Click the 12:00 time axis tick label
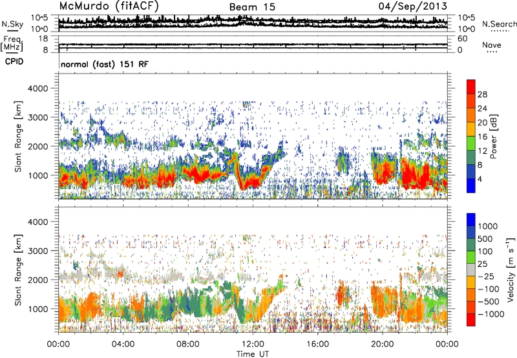Screen dimensions: 517x358 (x=253, y=344)
